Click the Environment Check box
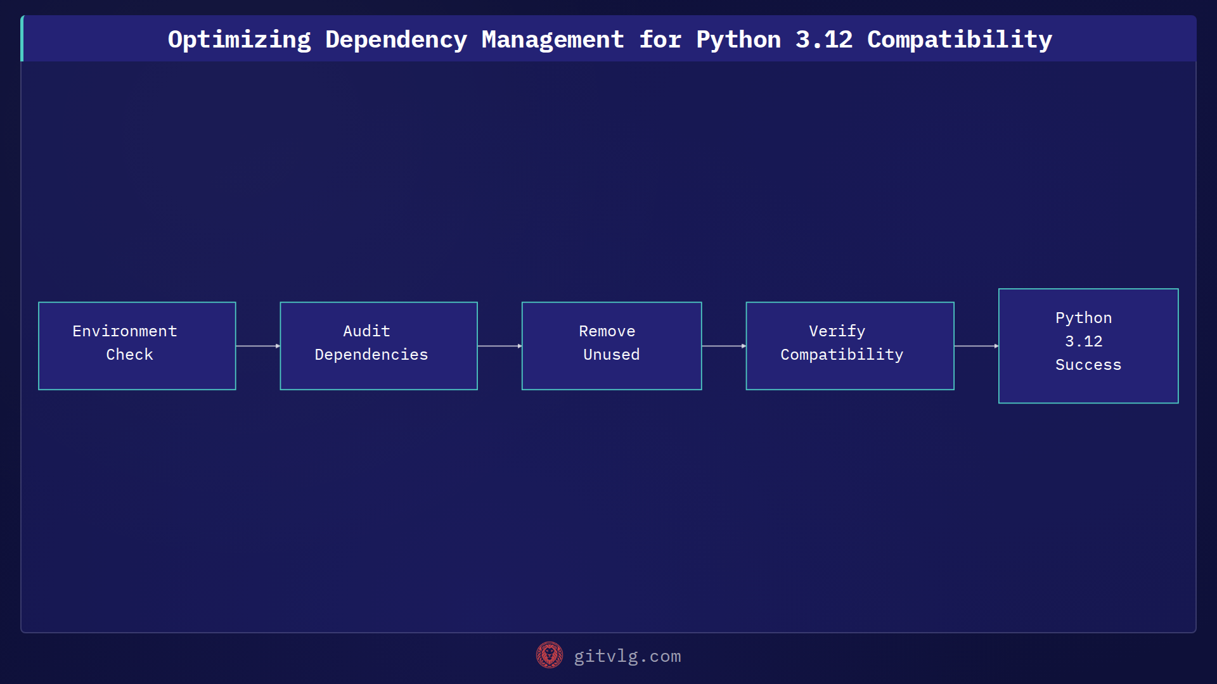The height and width of the screenshot is (684, 1217). tap(137, 346)
